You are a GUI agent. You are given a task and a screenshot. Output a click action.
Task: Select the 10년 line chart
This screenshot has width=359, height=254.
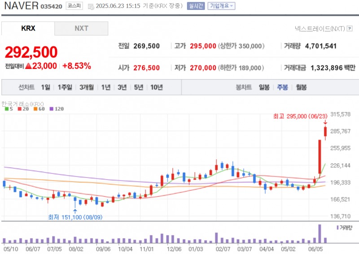point(157,87)
